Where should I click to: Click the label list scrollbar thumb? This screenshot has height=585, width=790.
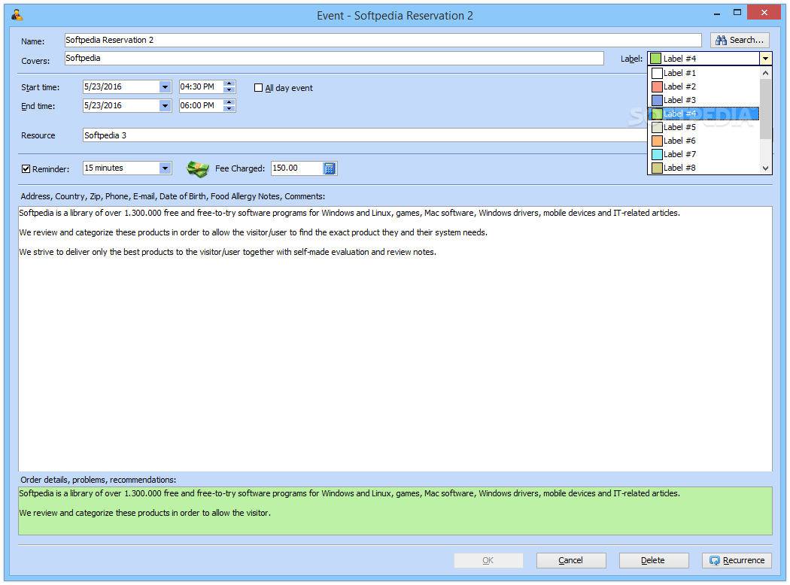765,109
